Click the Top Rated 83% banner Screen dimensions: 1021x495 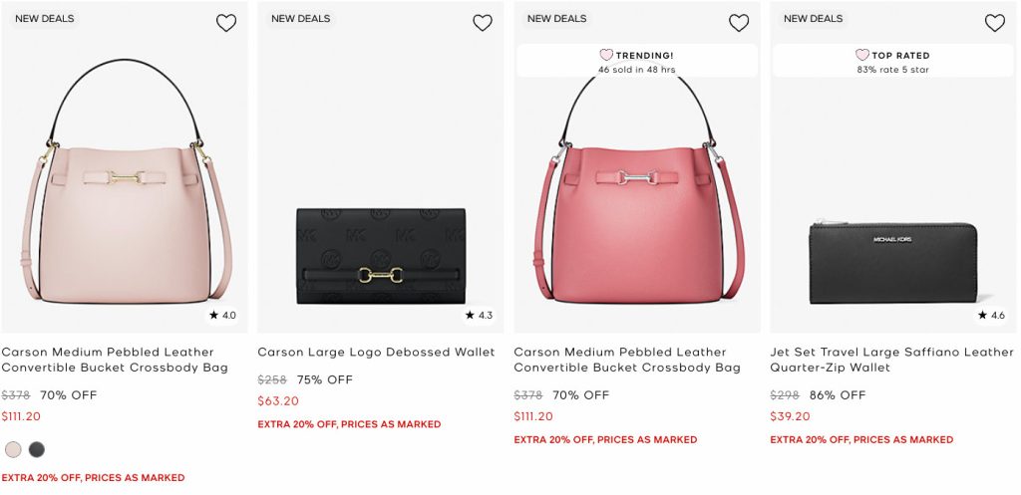point(893,61)
